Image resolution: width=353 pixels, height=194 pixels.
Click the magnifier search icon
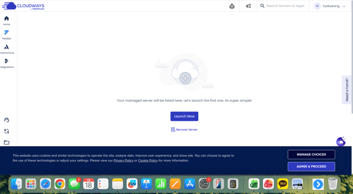[x=262, y=6]
